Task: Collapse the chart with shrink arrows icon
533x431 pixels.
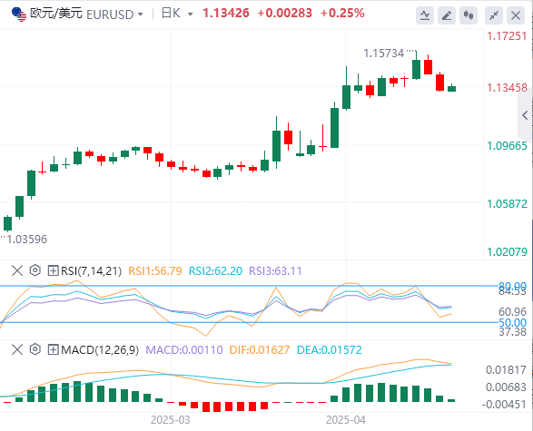Action: [x=494, y=15]
